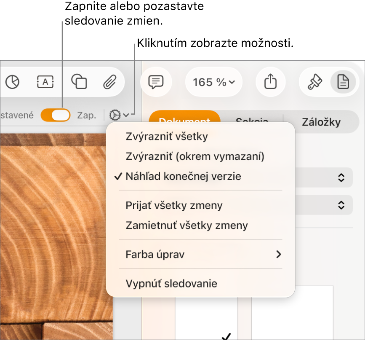This screenshot has width=365, height=341.
Task: Switch to the Záložky tab
Action: point(321,122)
